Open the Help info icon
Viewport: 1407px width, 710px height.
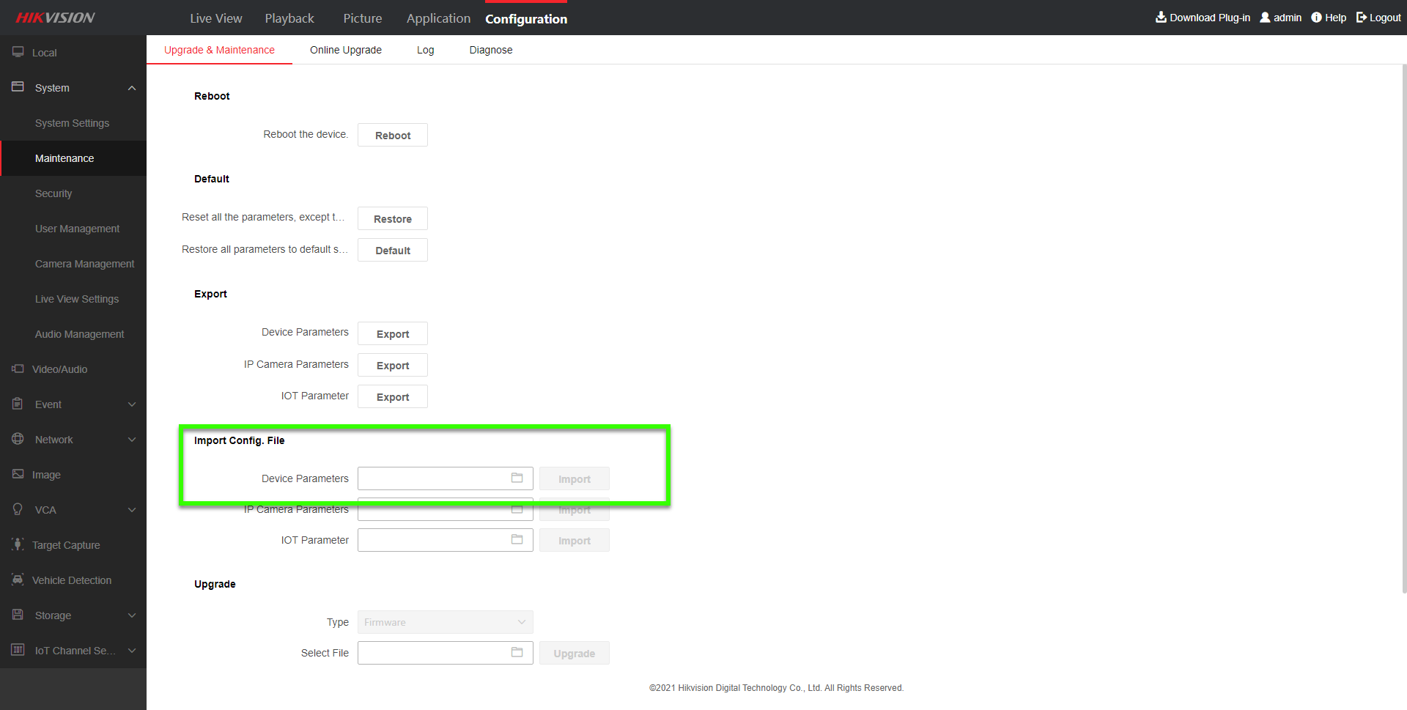[1316, 17]
